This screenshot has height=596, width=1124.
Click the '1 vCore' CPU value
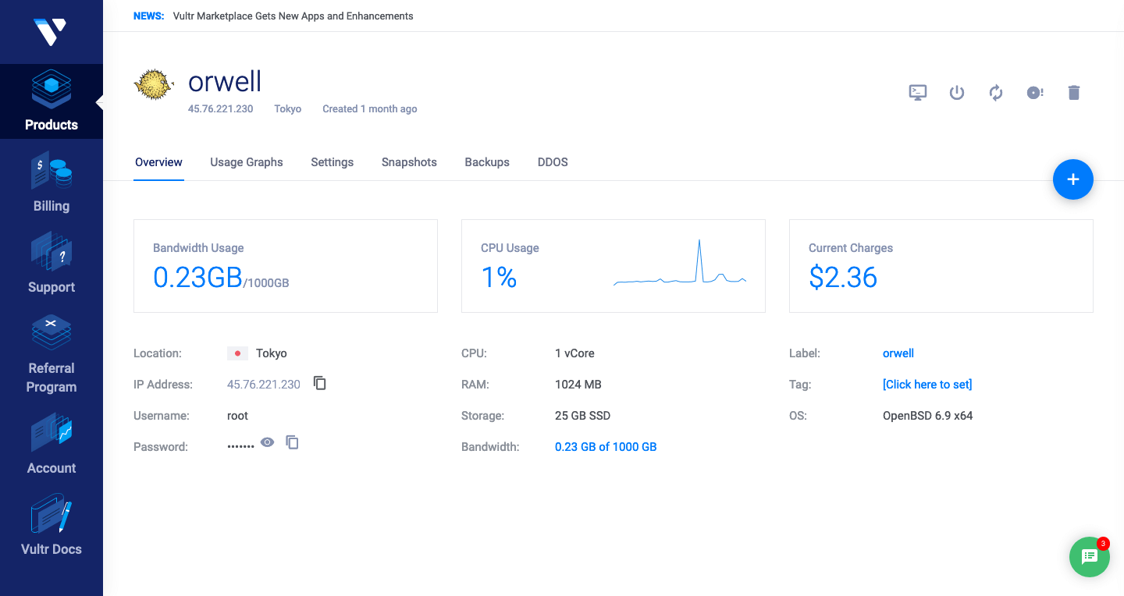pos(574,353)
